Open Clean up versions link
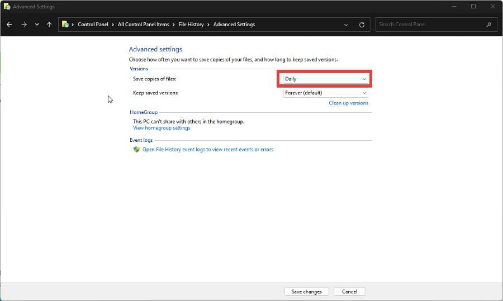 click(x=348, y=103)
